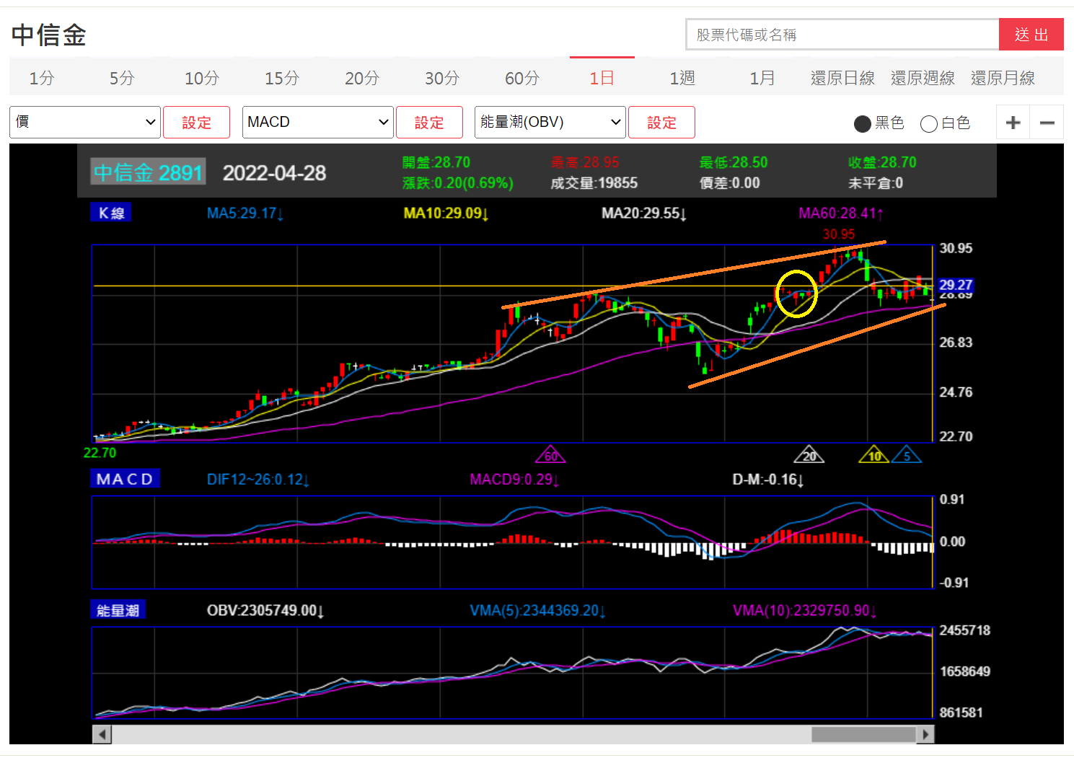This screenshot has height=758, width=1074.
Task: Click the 60-day MA triangle marker
Action: click(550, 454)
